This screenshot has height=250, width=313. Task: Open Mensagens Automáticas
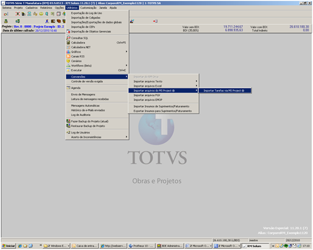click(x=97, y=105)
